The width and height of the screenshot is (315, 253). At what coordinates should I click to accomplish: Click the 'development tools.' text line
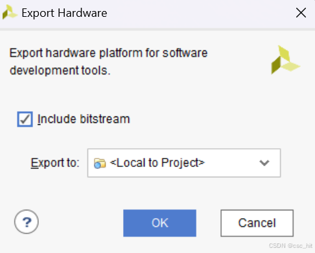60,71
